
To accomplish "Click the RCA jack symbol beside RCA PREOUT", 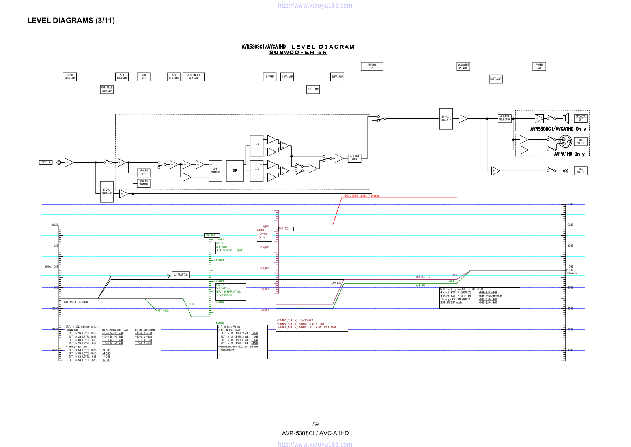I will pos(566,171).
